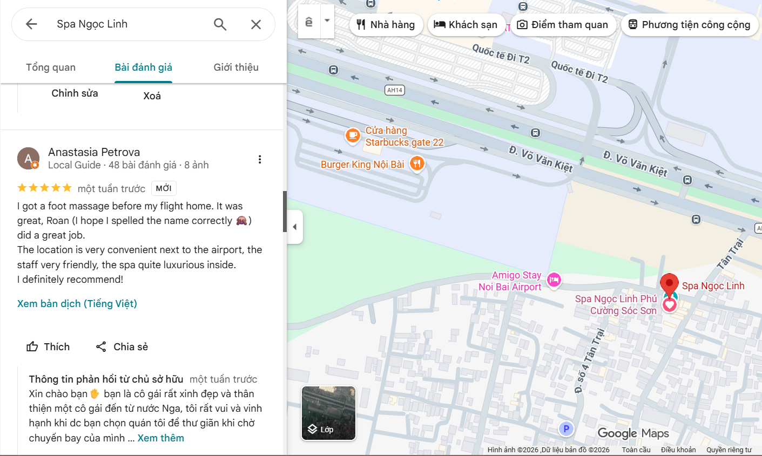The image size is (762, 456).
Task: Switch to satellite view via Lớp thumbnail
Action: (328, 413)
